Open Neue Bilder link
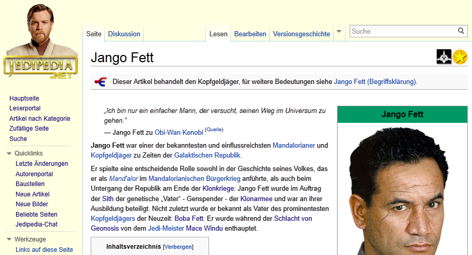The width and height of the screenshot is (472, 255). [x=32, y=204]
